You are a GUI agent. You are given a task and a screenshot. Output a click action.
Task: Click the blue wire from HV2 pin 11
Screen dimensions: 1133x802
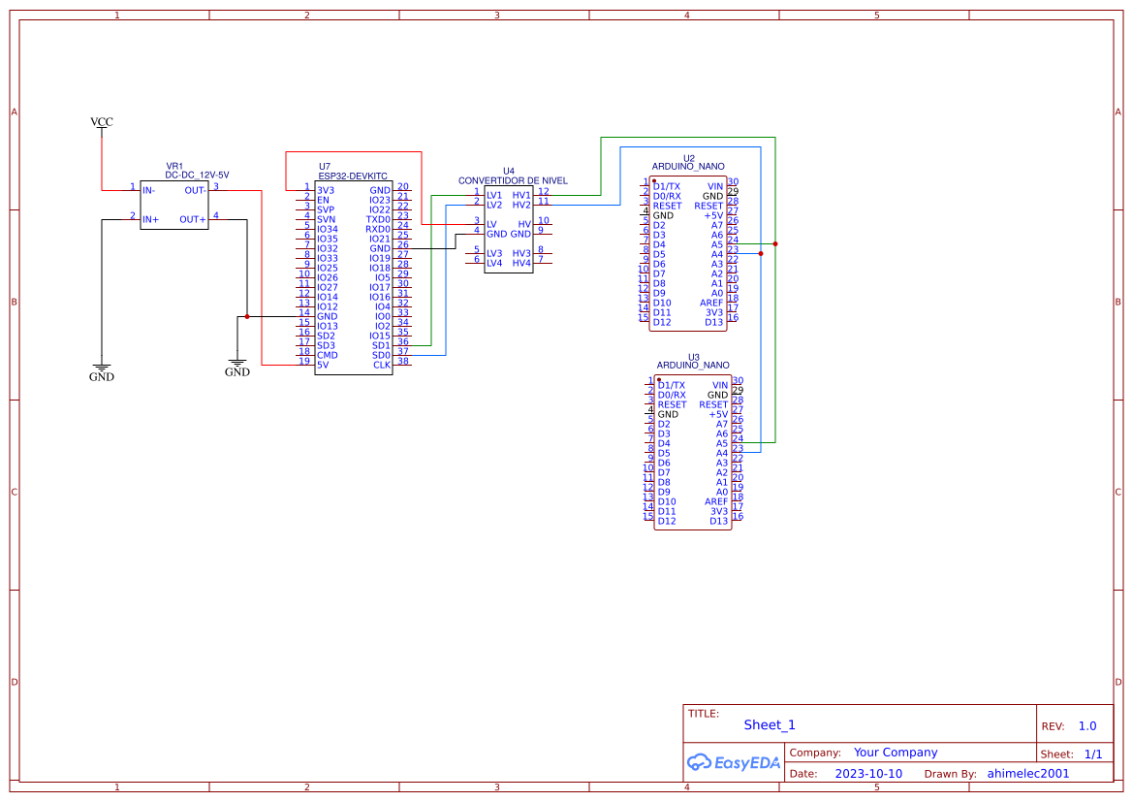coord(620,176)
